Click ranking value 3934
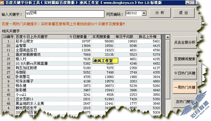The width and height of the screenshot is (211, 121). point(156,77)
